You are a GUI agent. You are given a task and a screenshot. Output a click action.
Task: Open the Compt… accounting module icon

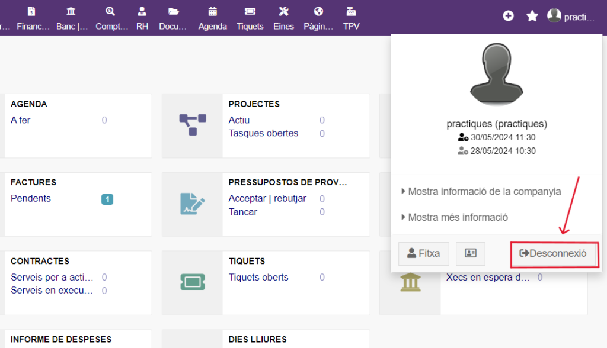click(x=110, y=12)
